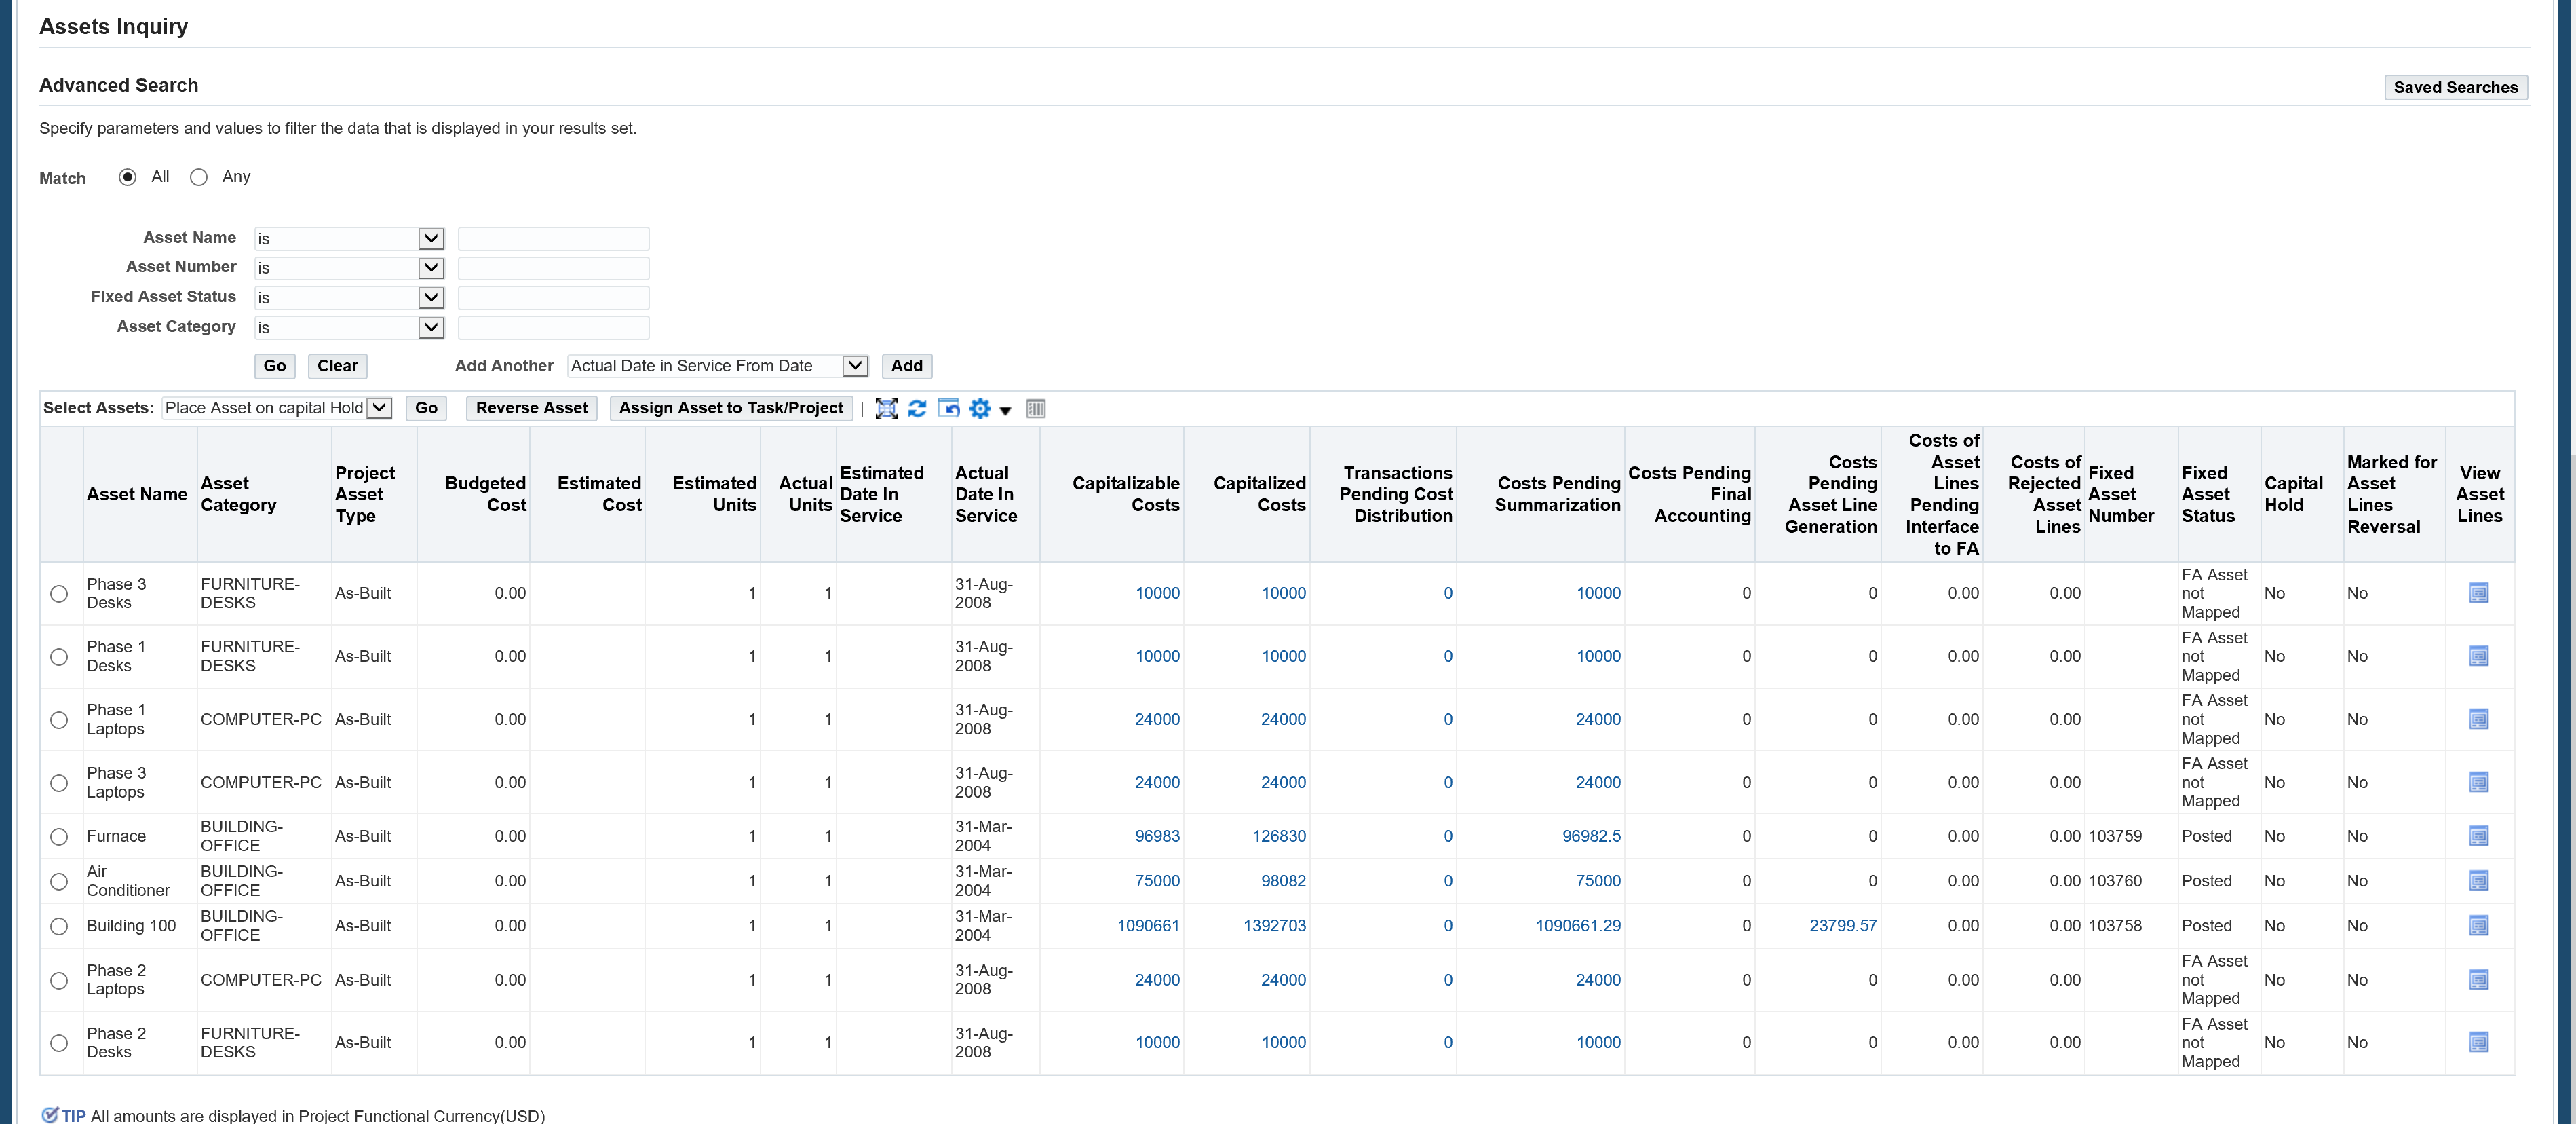Image resolution: width=2576 pixels, height=1124 pixels.
Task: Select the Phase 1 Laptops row
Action: (59, 719)
